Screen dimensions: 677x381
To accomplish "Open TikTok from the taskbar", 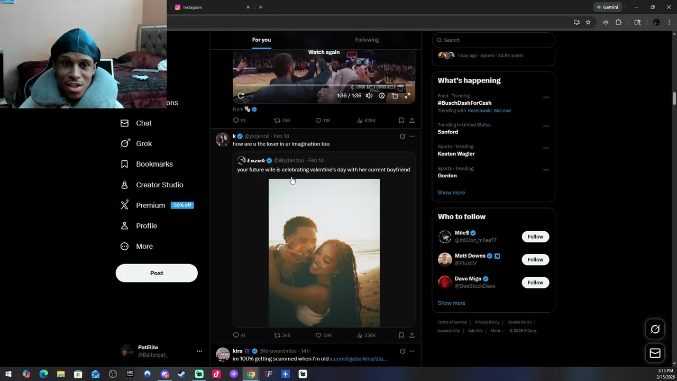I will 216,374.
